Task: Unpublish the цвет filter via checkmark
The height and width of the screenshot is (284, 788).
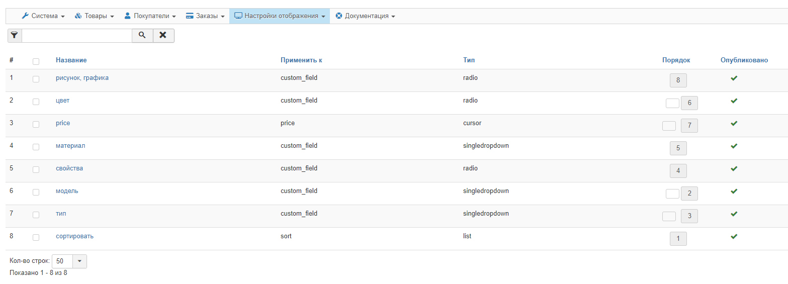Action: [734, 101]
